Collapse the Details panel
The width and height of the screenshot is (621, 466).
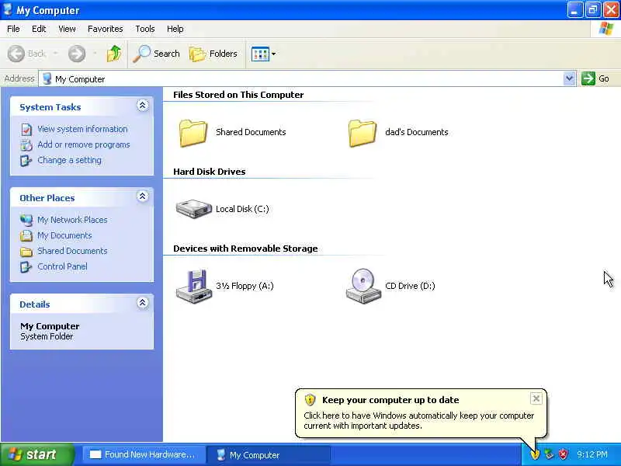[x=143, y=303]
